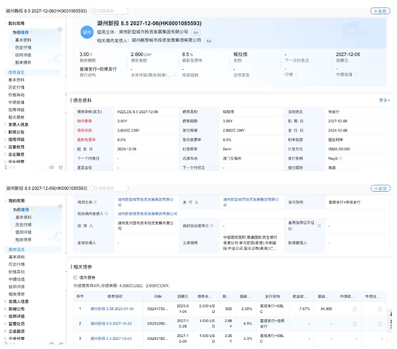The width and height of the screenshot is (397, 349).
Task: Click info icon next to 行情
Action: (x=296, y=74)
